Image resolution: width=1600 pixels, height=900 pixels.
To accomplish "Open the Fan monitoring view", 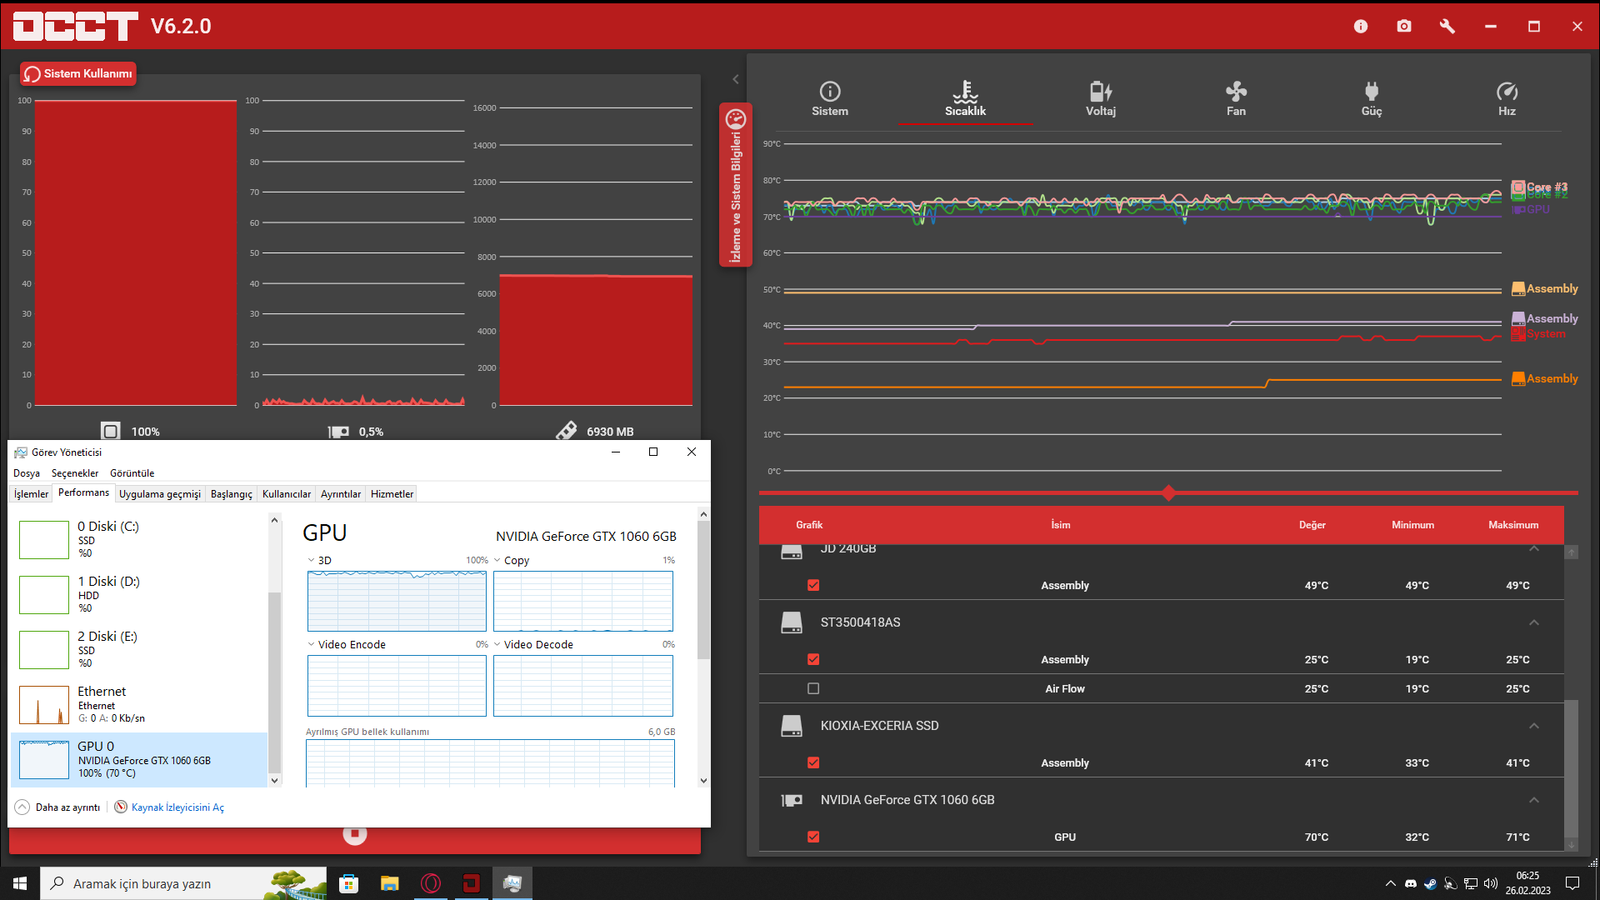I will click(x=1236, y=99).
